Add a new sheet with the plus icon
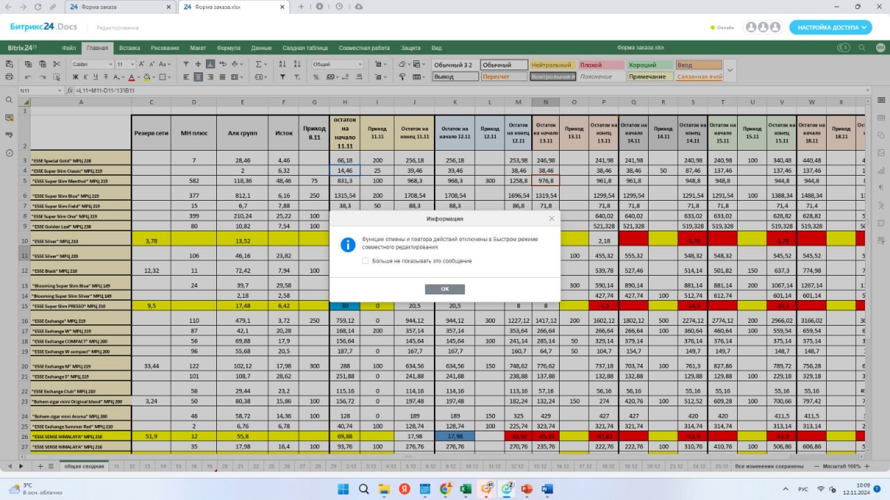The image size is (890, 500). 40,466
